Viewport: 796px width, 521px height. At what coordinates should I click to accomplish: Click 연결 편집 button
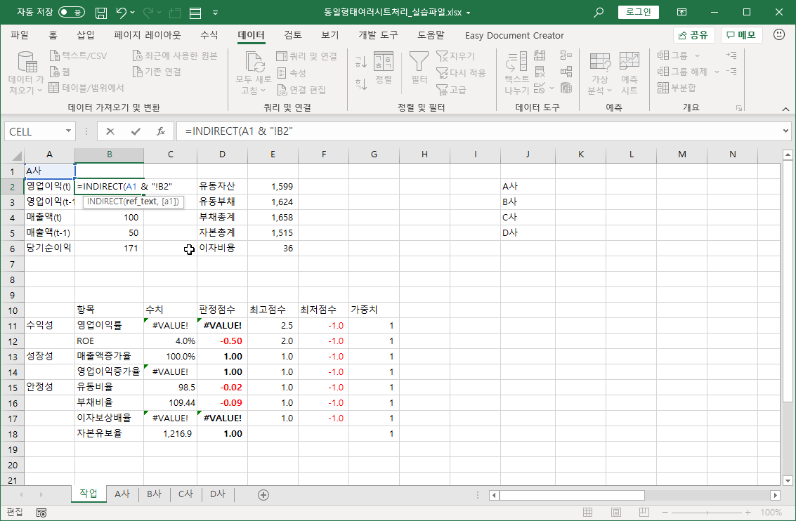pos(301,90)
